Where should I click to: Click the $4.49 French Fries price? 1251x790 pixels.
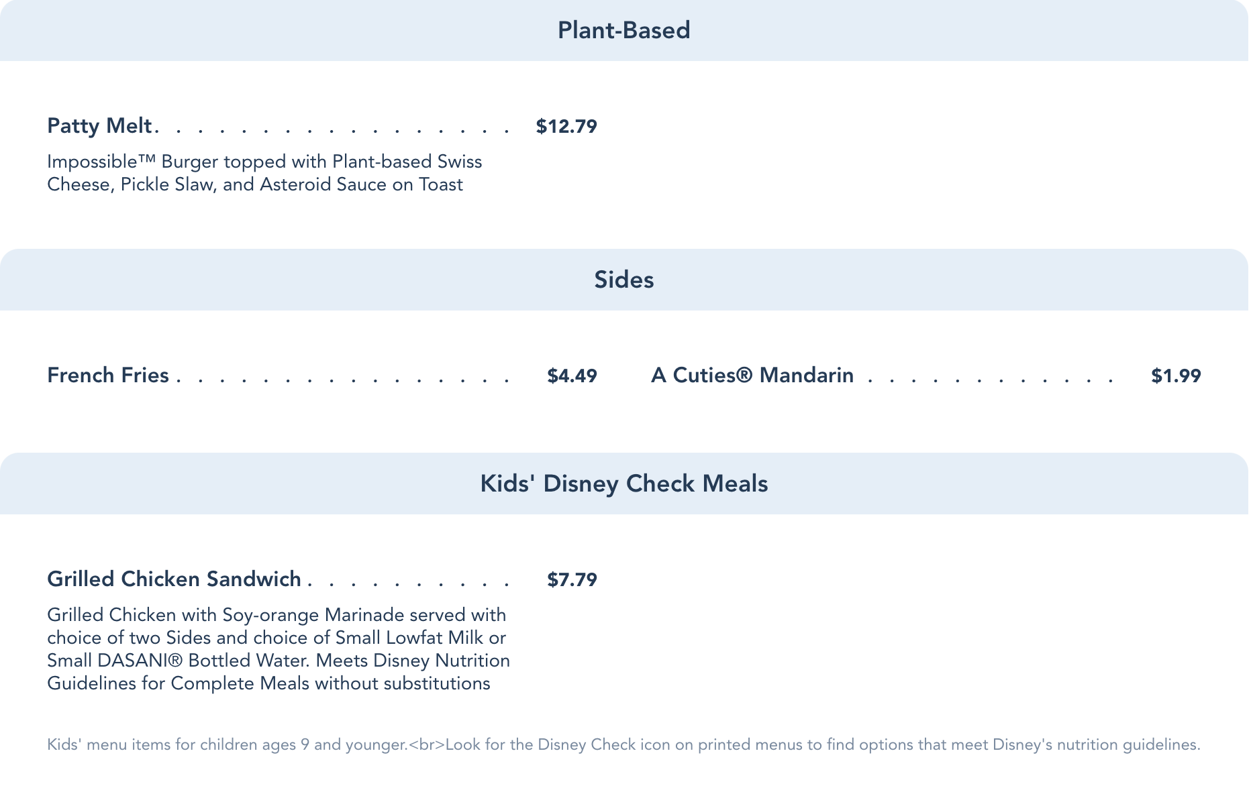[572, 376]
